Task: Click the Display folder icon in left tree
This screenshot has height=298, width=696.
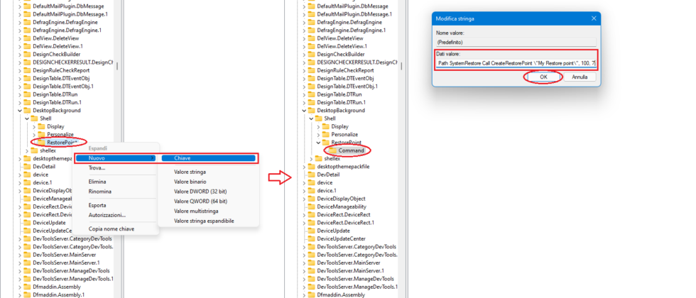Action: tap(41, 126)
